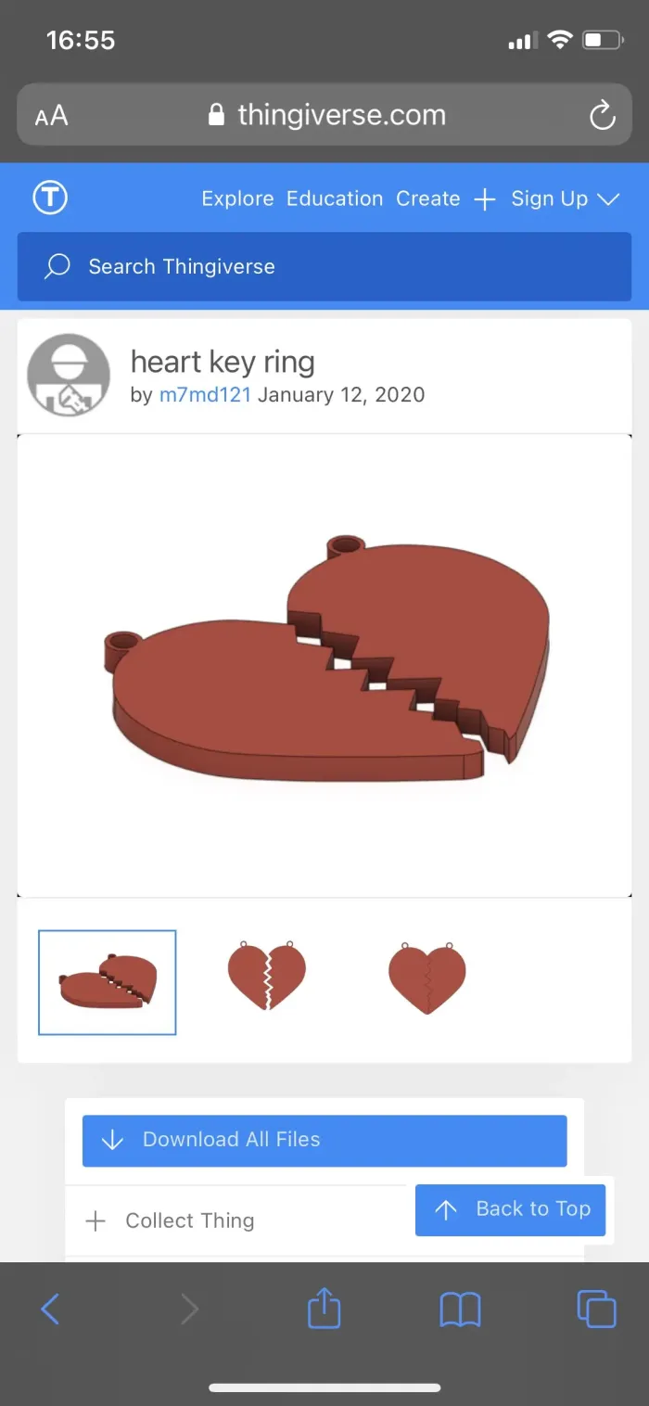Expand the Sign Up dropdown chevron
This screenshot has height=1406, width=649.
[x=608, y=198]
